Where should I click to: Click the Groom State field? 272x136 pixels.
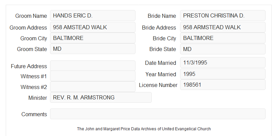tap(93, 49)
